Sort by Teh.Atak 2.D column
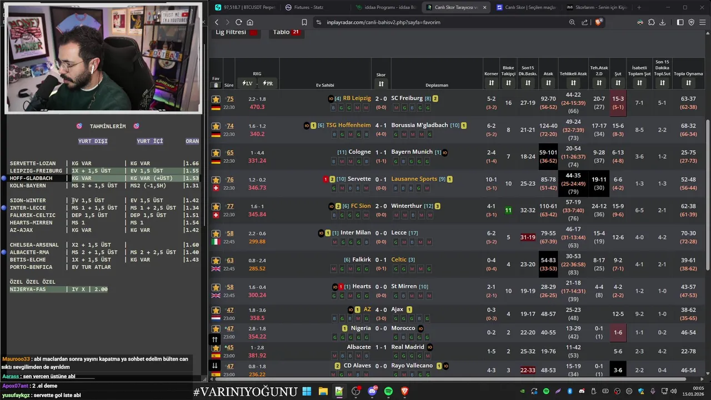This screenshot has width=711, height=400. [599, 83]
